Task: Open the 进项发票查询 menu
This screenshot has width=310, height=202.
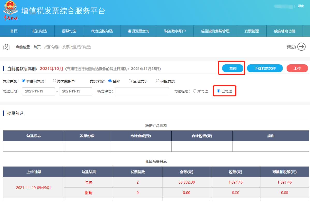Action: (x=138, y=31)
